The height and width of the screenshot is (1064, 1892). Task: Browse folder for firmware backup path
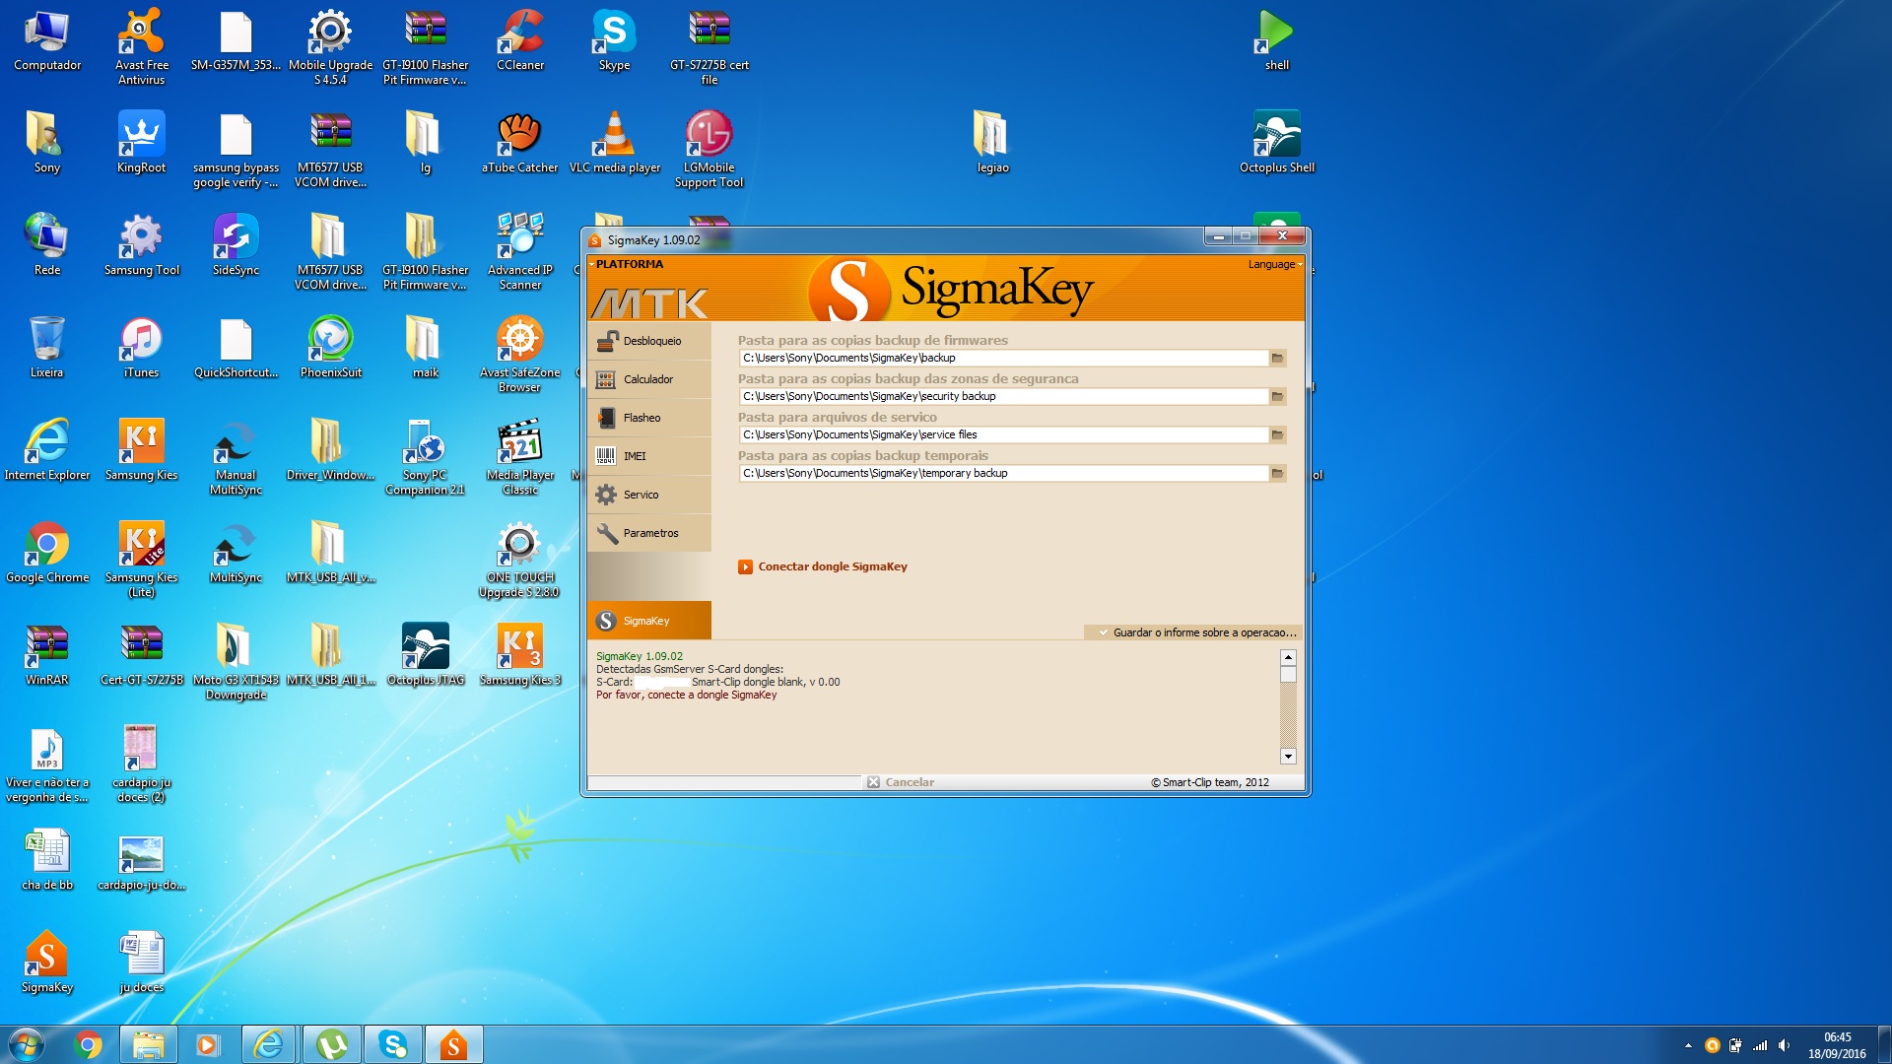click(1277, 358)
